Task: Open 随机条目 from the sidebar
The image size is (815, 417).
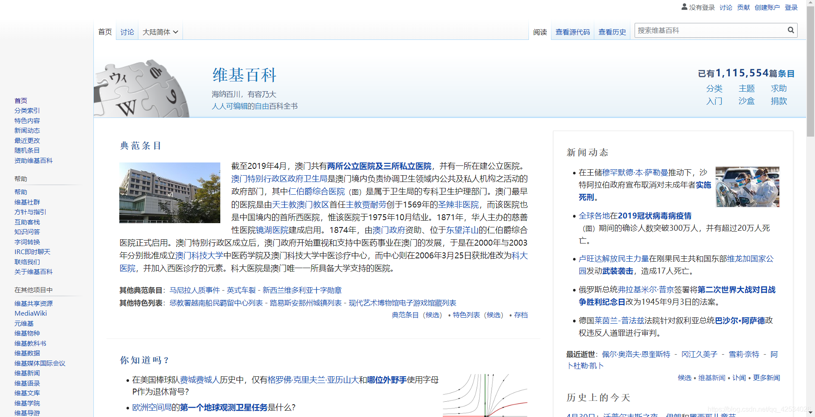Action: point(27,150)
